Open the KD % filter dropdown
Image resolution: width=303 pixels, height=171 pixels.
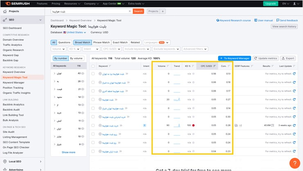pos(74,49)
